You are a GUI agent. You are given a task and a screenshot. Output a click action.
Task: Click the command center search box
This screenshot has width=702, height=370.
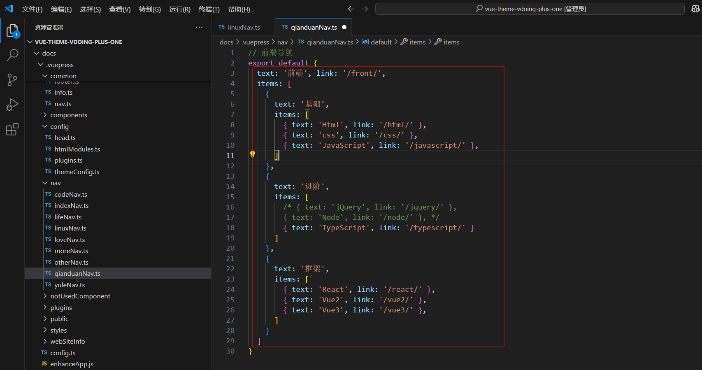(x=530, y=9)
